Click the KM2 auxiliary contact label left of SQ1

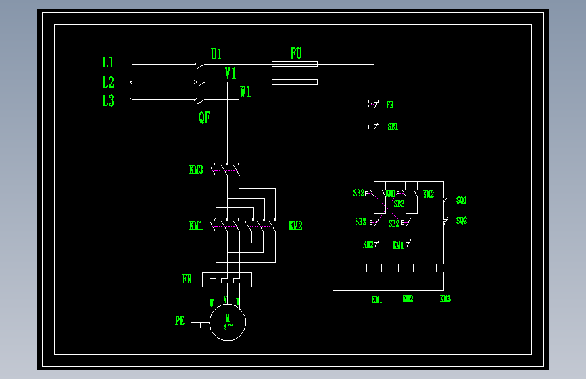click(429, 194)
